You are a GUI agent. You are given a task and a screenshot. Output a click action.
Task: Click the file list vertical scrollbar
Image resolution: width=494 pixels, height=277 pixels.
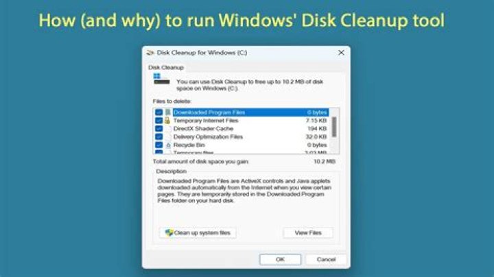click(x=334, y=131)
